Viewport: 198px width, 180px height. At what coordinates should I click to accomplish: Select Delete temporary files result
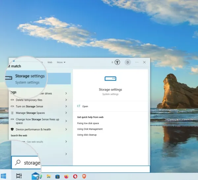(39, 100)
